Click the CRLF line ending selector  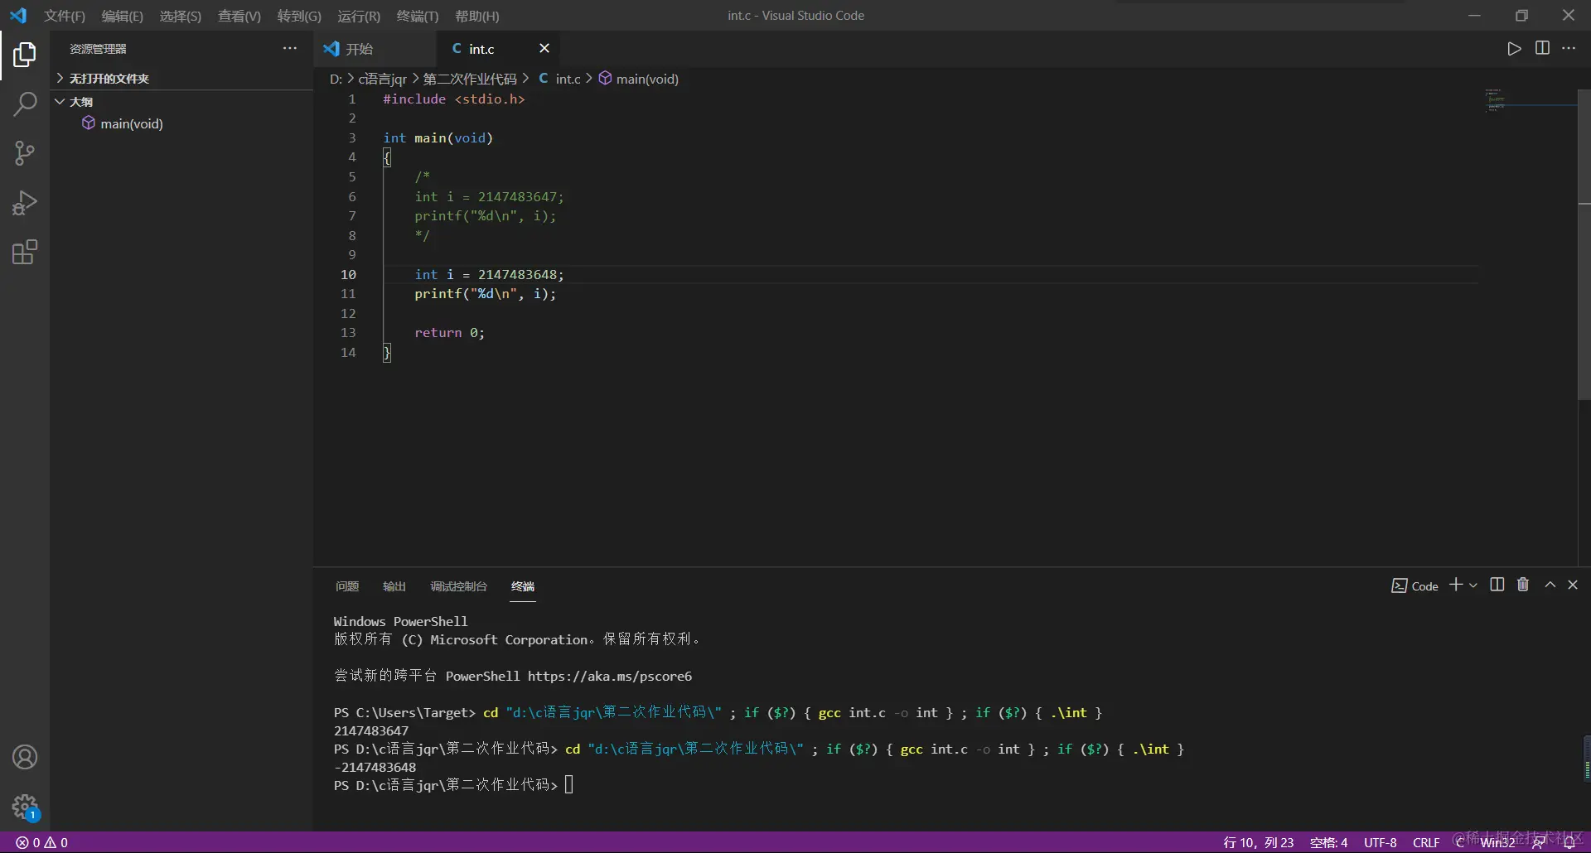[x=1425, y=842]
